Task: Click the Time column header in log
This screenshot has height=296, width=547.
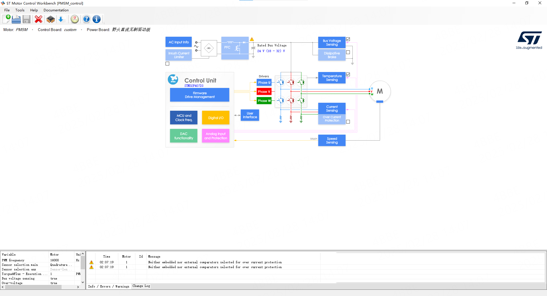Action: (107, 256)
